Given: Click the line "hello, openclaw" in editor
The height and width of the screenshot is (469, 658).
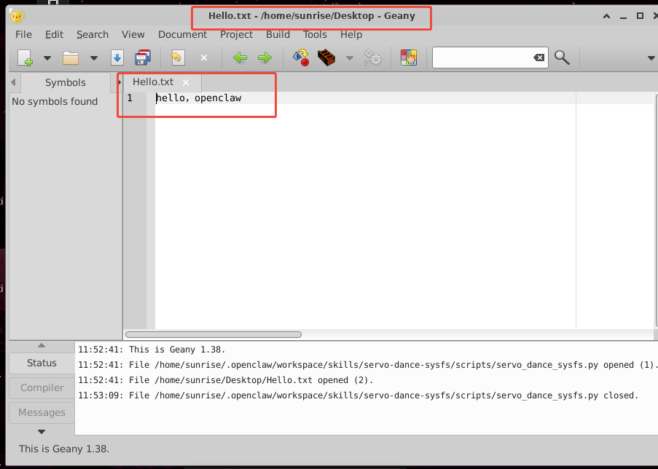Looking at the screenshot, I should (198, 98).
